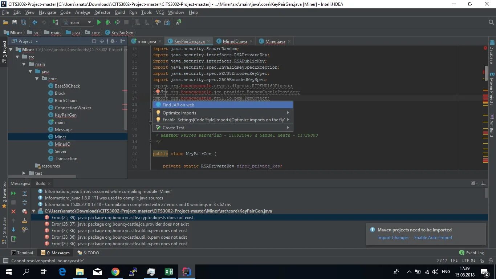Switch to main.java editor tab

pyautogui.click(x=147, y=41)
